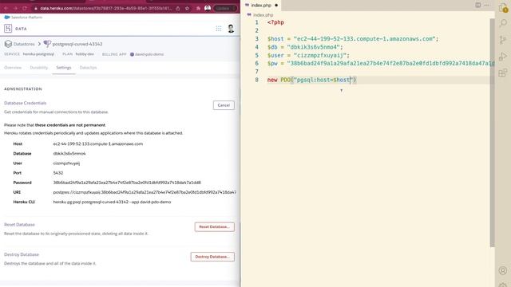
Task: Open the Extensions view in VS Code
Action: 503,73
